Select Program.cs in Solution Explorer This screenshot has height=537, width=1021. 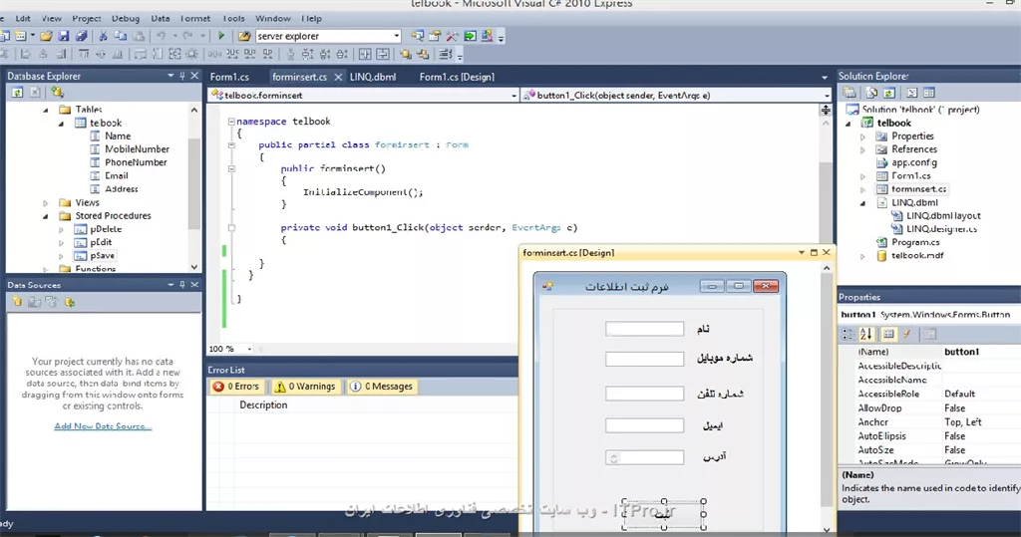(x=915, y=242)
